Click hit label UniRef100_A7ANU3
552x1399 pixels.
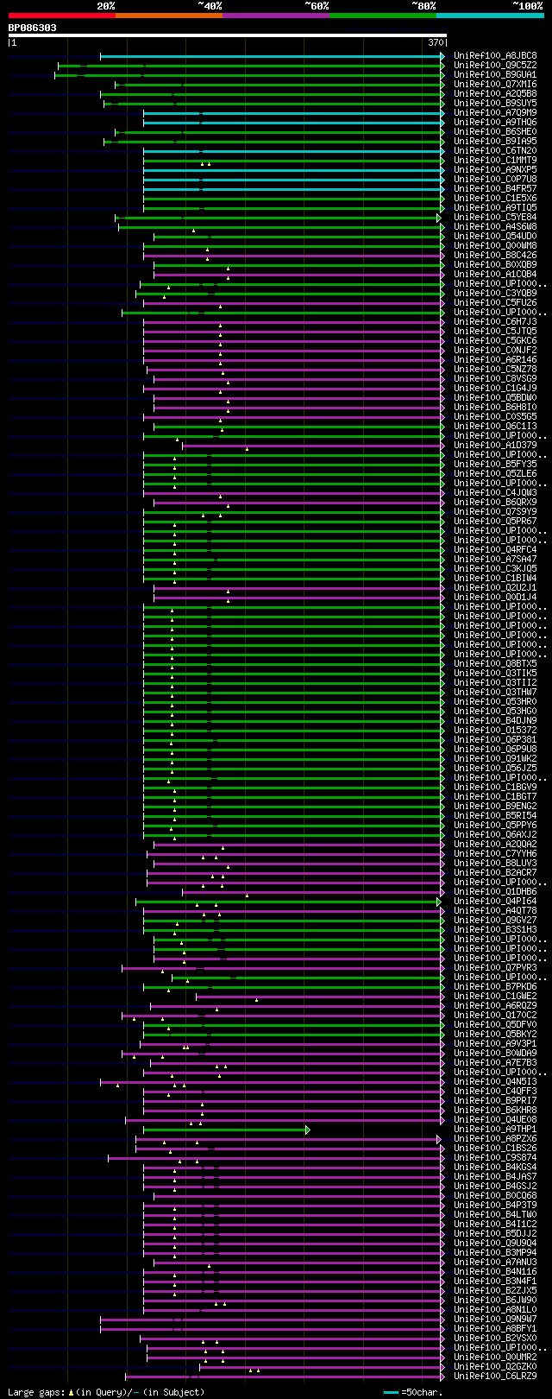pos(495,1263)
